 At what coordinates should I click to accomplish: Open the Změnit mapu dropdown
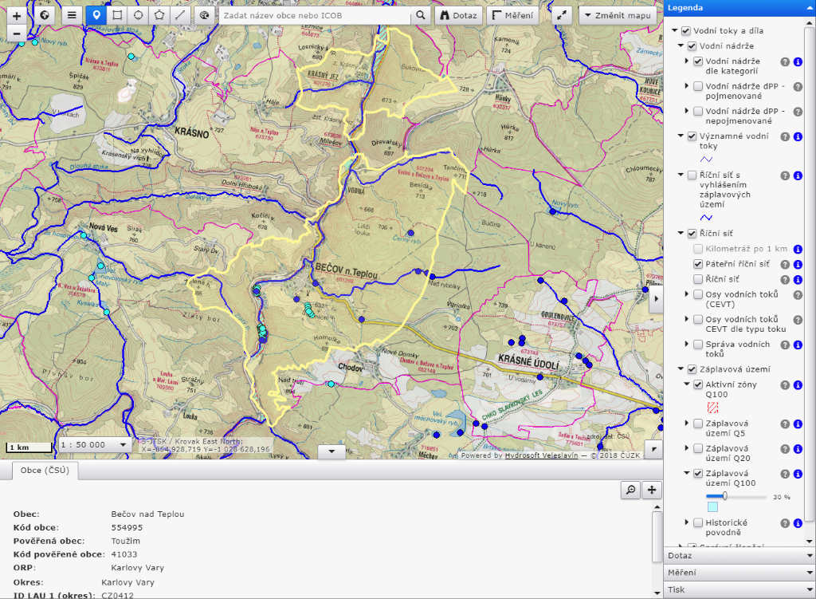(618, 16)
